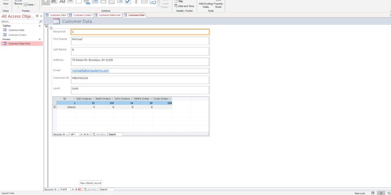Select the Total Orders cell 158
Image resolution: width=391 pixels, height=195 pixels.
tap(163, 103)
